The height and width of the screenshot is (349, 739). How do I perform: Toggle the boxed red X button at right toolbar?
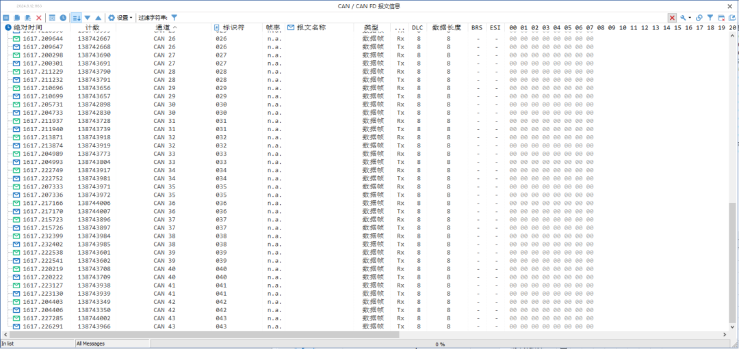[673, 17]
